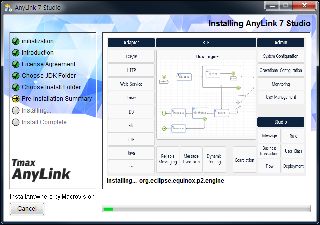This screenshot has width=320, height=225.
Task: Click the gray circle beside Install Complete
Action: click(16, 122)
